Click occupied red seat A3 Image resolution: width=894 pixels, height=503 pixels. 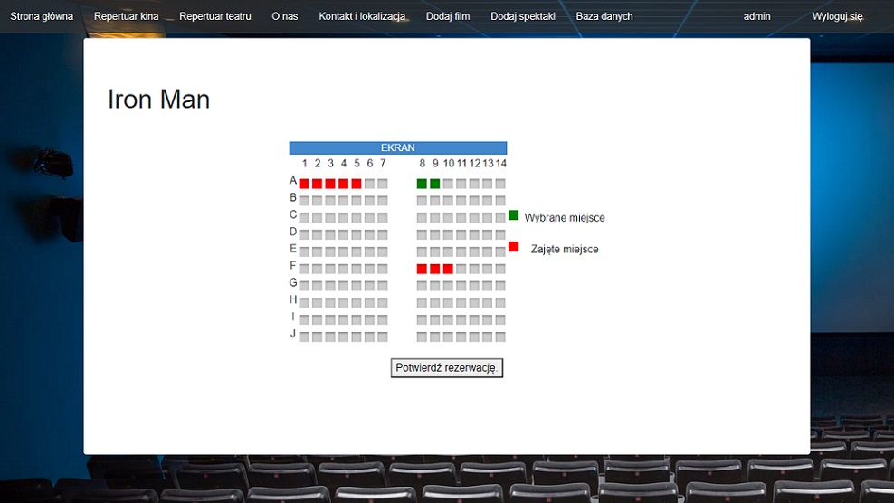(330, 184)
